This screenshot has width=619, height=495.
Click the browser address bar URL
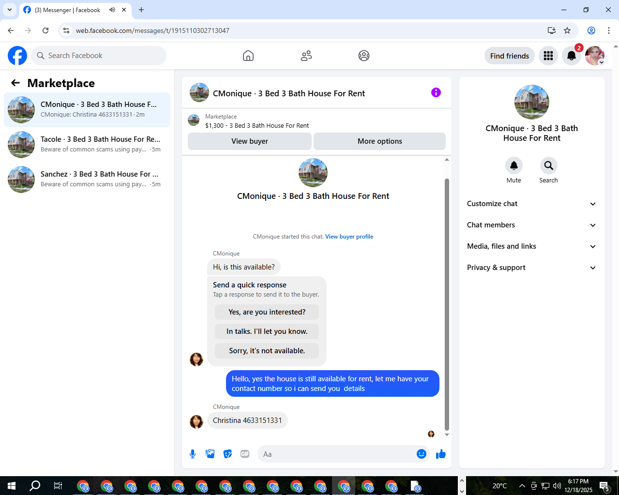[152, 30]
